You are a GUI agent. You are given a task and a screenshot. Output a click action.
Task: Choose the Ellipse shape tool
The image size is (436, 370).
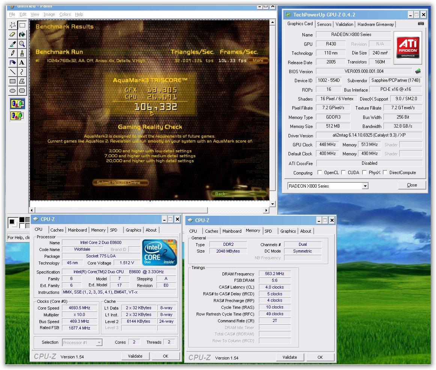[x=12, y=90]
